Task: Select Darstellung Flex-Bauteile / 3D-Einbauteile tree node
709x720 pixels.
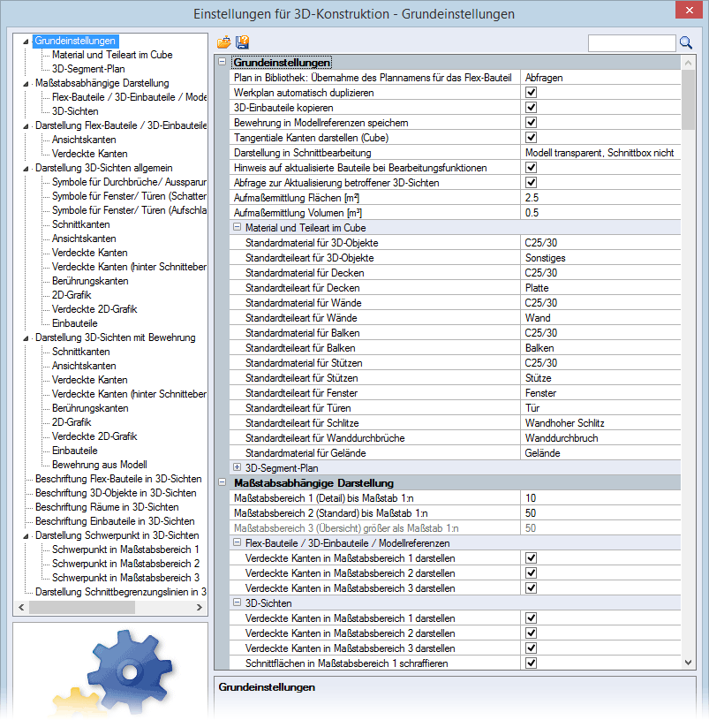Action: 121,125
